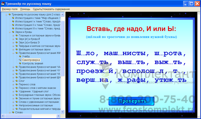Expand Перенос слов с мягким знаком
This screenshot has width=201, height=119.
pos(13,88)
